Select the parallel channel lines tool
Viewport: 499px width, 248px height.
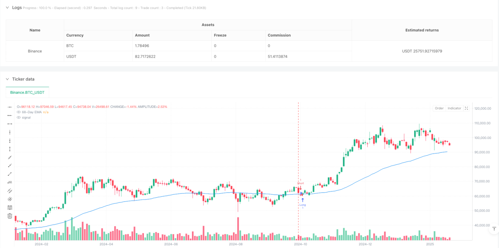(10, 191)
